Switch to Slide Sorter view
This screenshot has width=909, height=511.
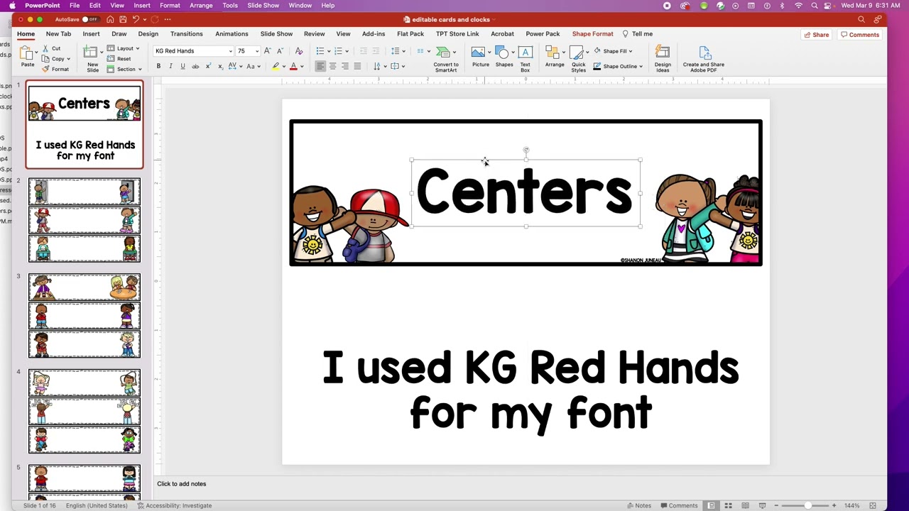(x=728, y=505)
